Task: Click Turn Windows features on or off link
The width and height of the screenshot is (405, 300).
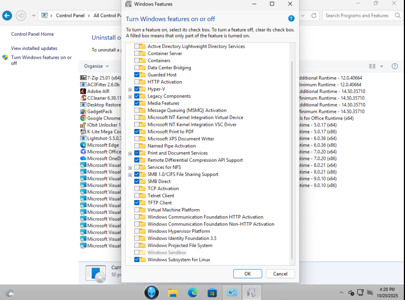Action: point(41,60)
